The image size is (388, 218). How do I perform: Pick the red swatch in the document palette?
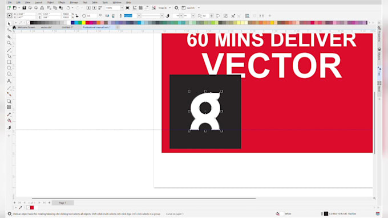point(32,208)
